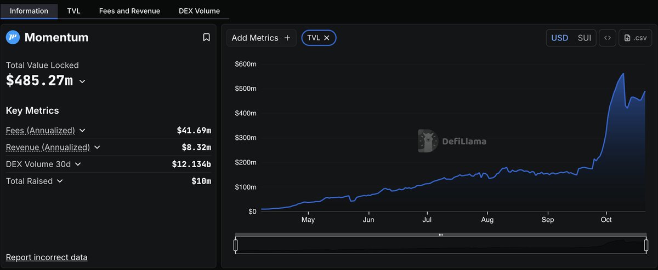The image size is (658, 270).
Task: Click the May axis label
Action: (308, 220)
